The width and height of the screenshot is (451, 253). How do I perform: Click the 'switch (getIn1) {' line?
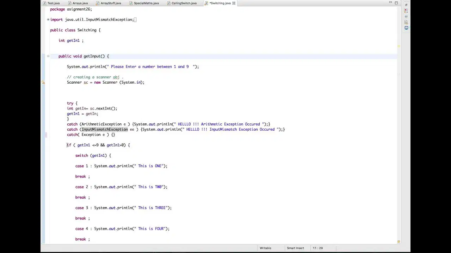pos(93,156)
